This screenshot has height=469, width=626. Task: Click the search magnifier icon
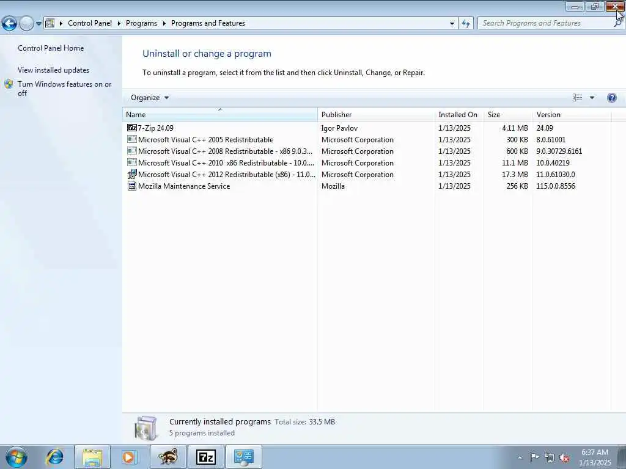pyautogui.click(x=617, y=24)
